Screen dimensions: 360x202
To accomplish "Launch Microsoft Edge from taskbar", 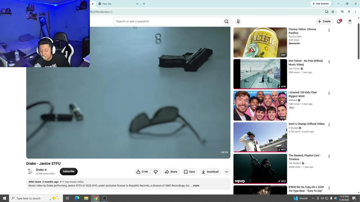I will coord(77,198).
